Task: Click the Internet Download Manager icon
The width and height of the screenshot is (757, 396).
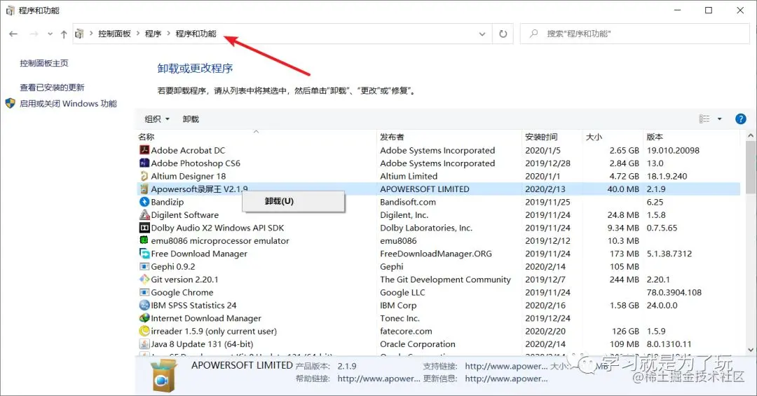Action: pos(144,318)
